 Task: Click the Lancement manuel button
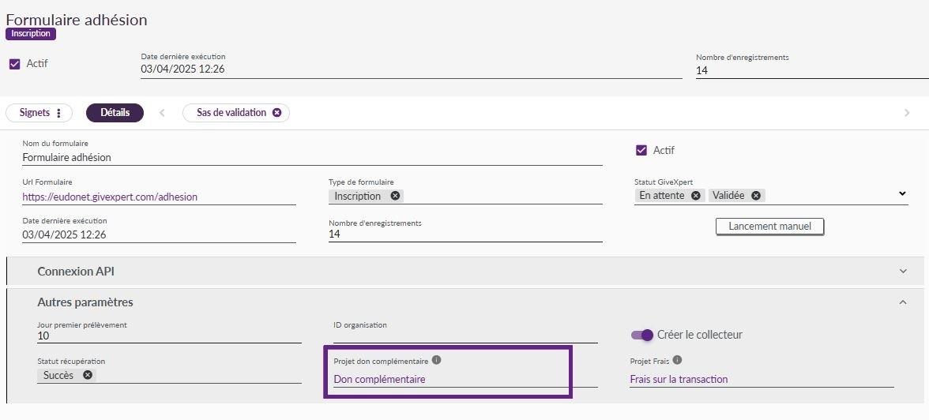769,227
